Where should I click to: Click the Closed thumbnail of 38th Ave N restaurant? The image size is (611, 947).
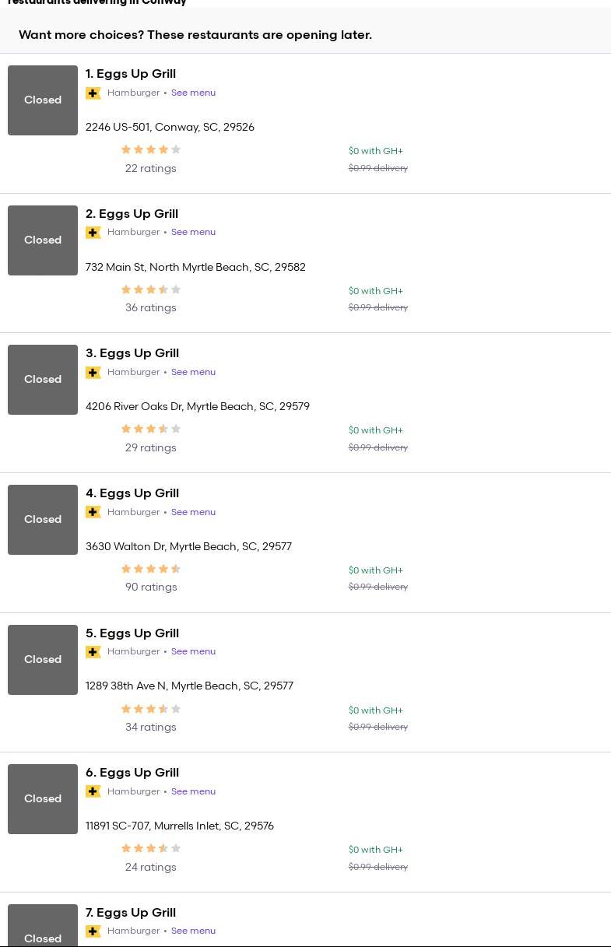tap(43, 660)
